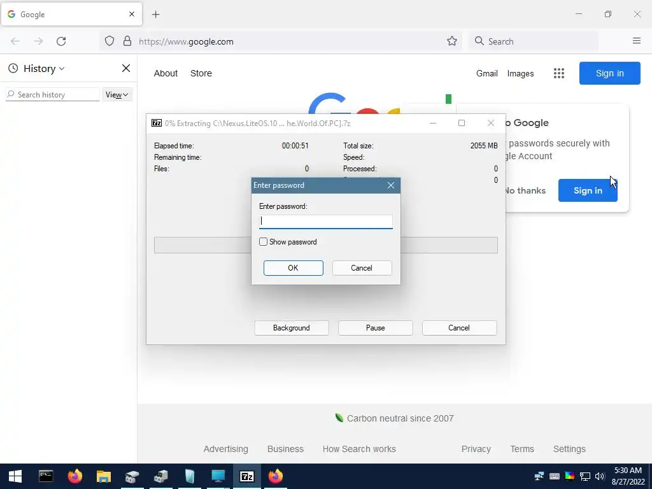
Task: Close the History sidebar
Action: pyautogui.click(x=126, y=68)
